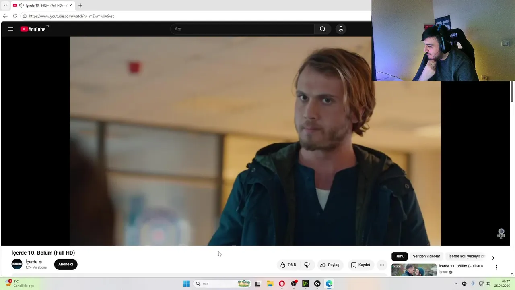This screenshot has height=290, width=515.
Task: Open the three-dot more actions under video
Action: (x=382, y=265)
